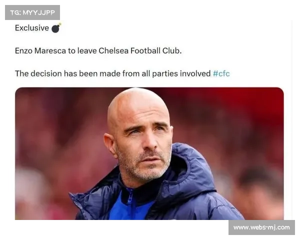
Task: Click the grey stubble beard in the photo
Action: (x=144, y=164)
